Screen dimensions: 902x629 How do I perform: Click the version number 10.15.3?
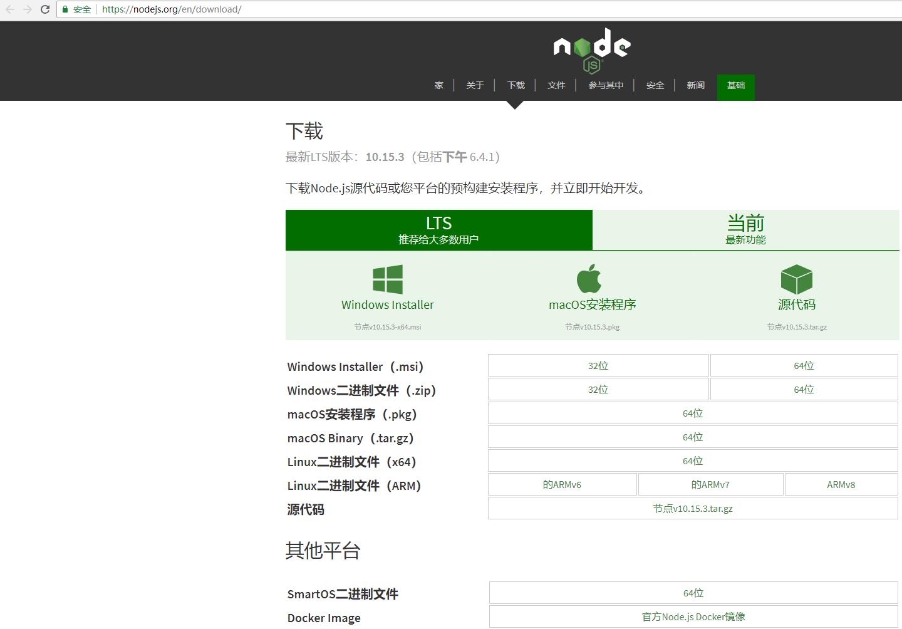click(x=385, y=157)
